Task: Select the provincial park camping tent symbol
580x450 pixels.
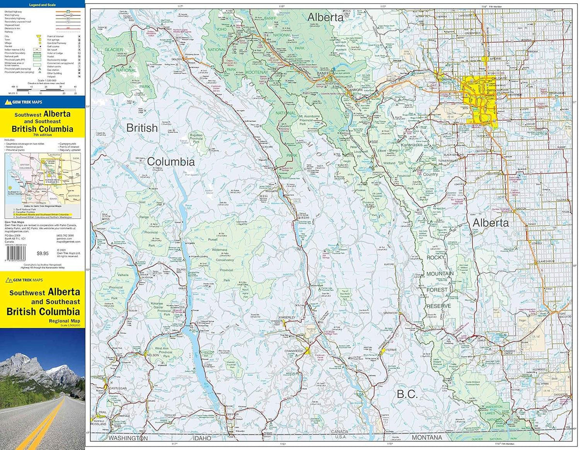Action: point(40,69)
